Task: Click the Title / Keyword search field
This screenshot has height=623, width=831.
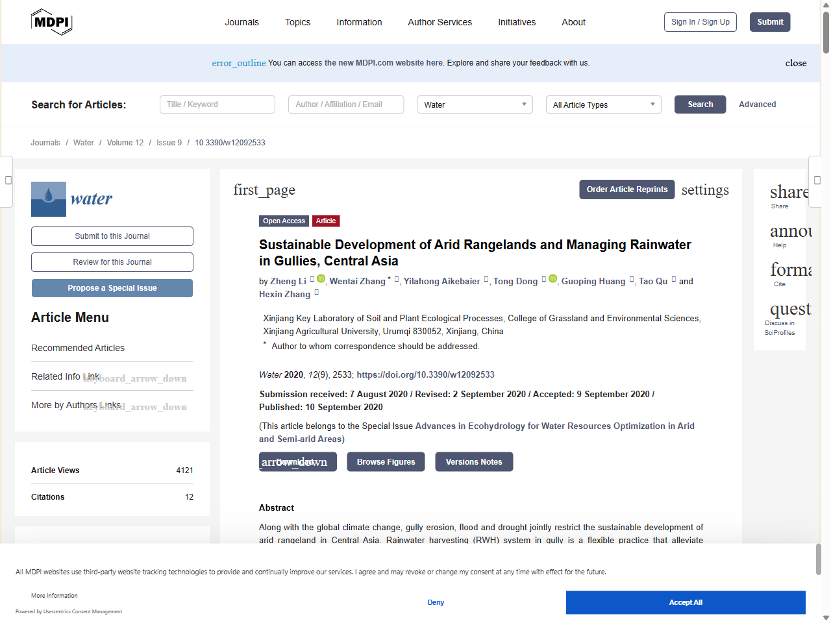Action: 217,104
